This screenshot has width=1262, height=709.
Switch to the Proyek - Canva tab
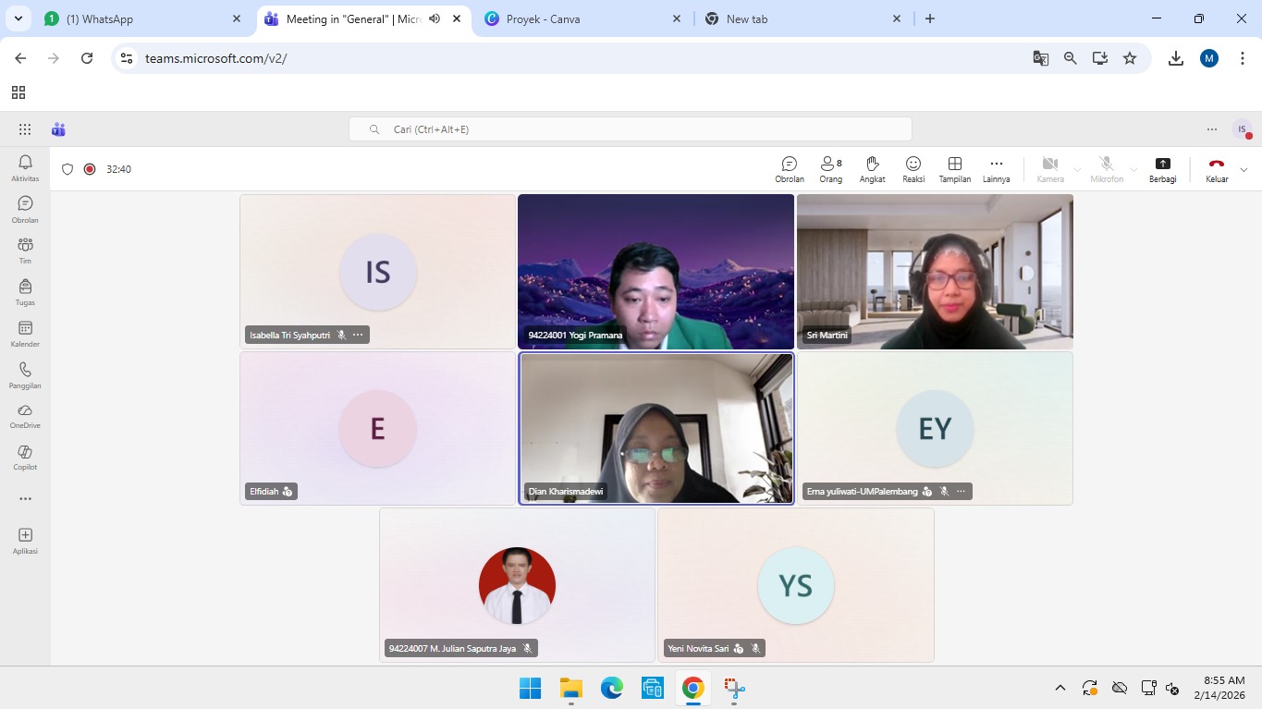[582, 18]
